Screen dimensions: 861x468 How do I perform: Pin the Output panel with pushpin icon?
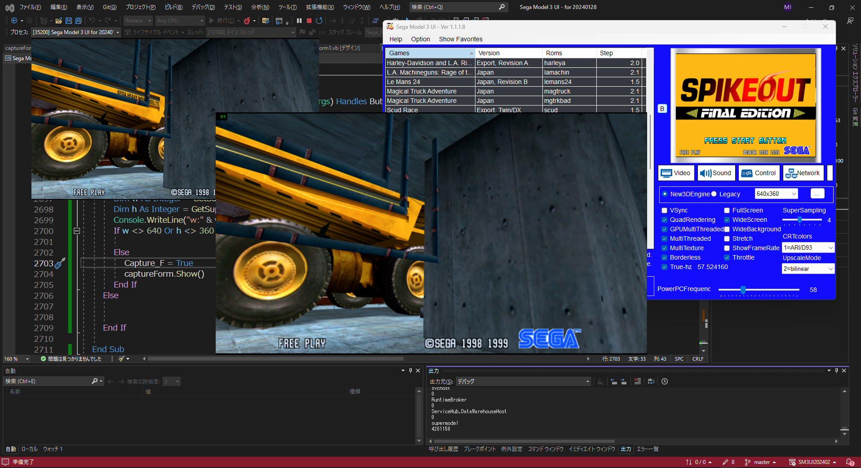click(836, 371)
